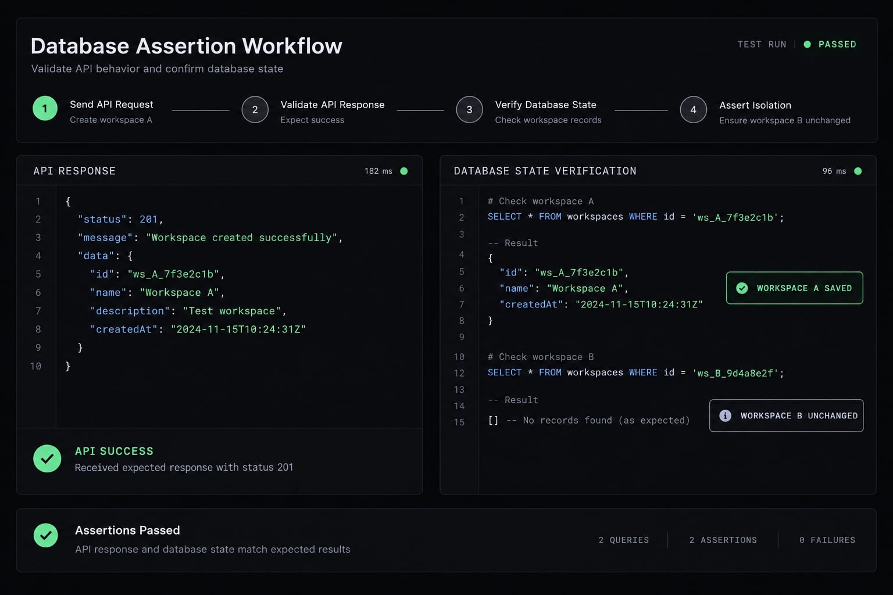
Task: Click line number 10 in API response
Action: 35,366
